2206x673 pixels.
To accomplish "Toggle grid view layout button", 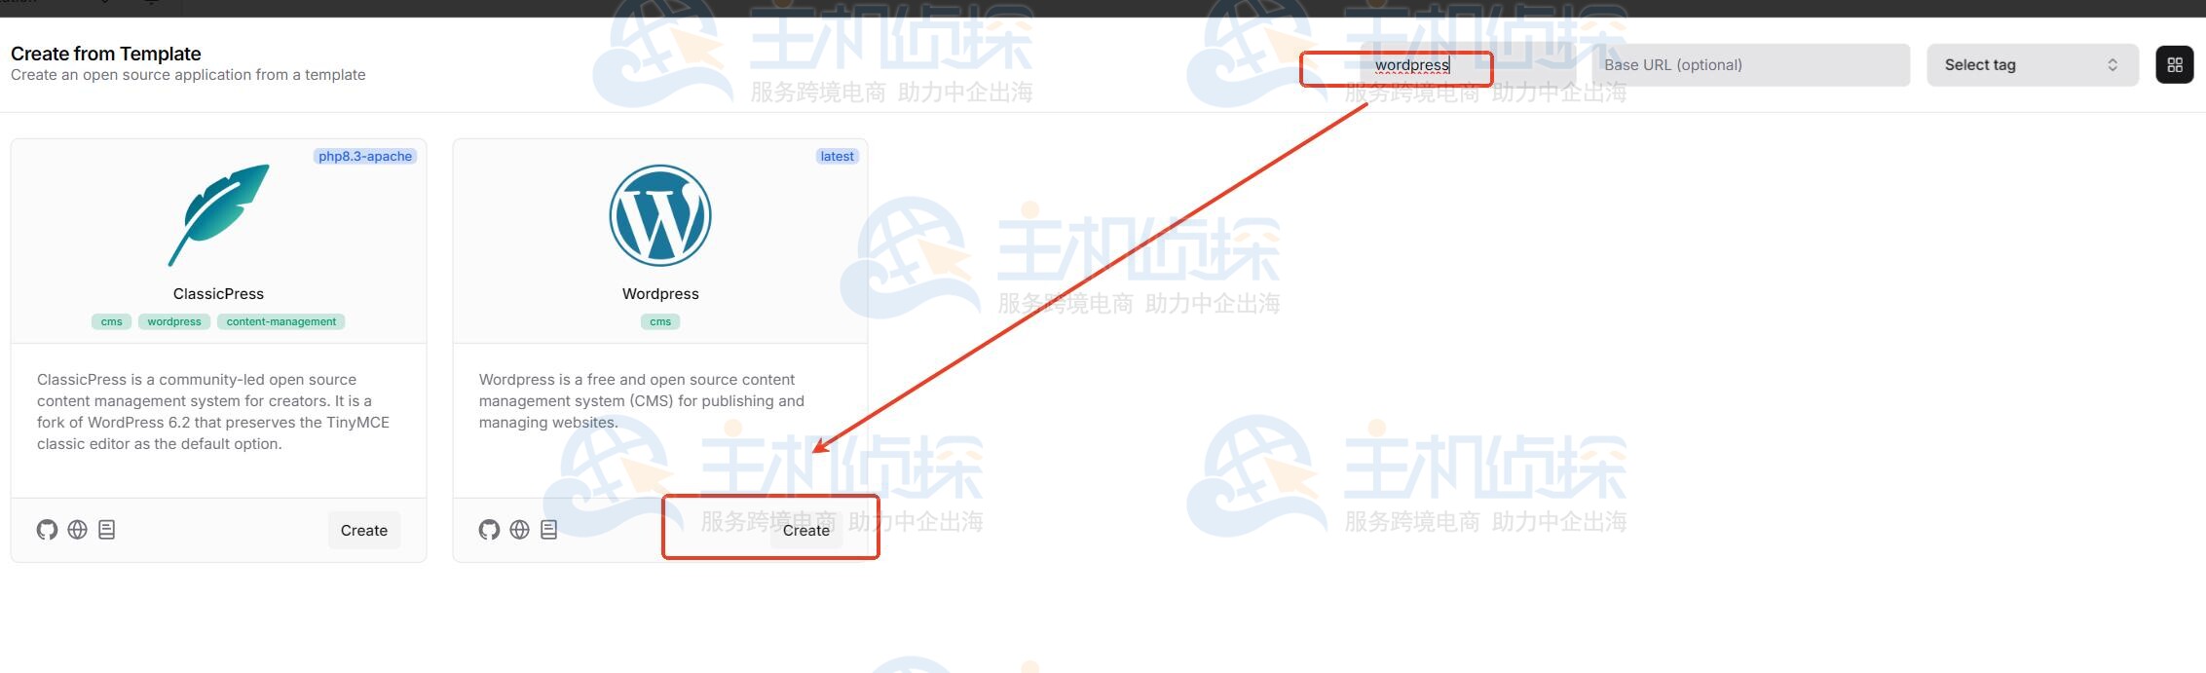I will click(x=2174, y=65).
